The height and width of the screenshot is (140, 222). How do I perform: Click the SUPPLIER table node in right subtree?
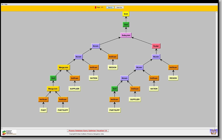click(x=135, y=100)
